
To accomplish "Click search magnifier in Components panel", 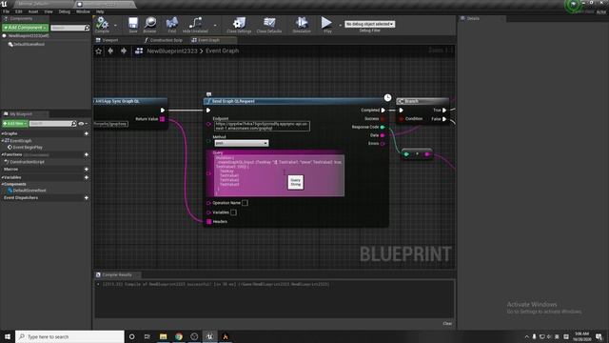I will click(87, 28).
